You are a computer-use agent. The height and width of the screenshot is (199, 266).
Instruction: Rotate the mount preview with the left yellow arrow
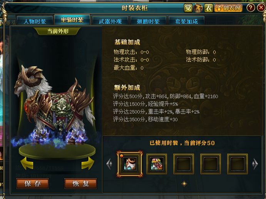(x=27, y=163)
